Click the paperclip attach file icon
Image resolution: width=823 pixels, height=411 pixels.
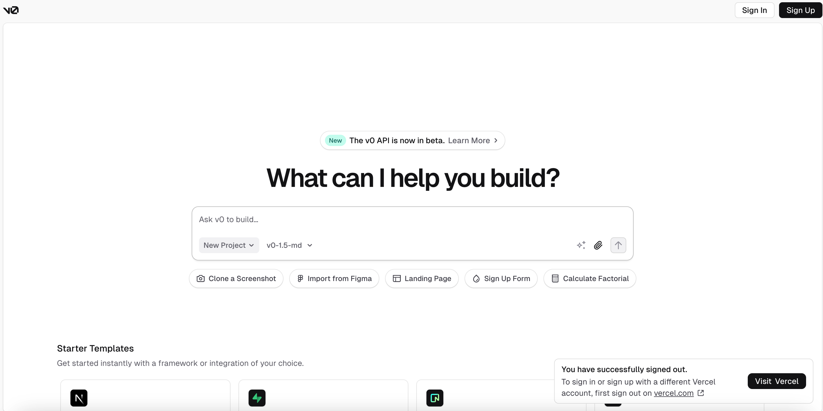point(598,245)
